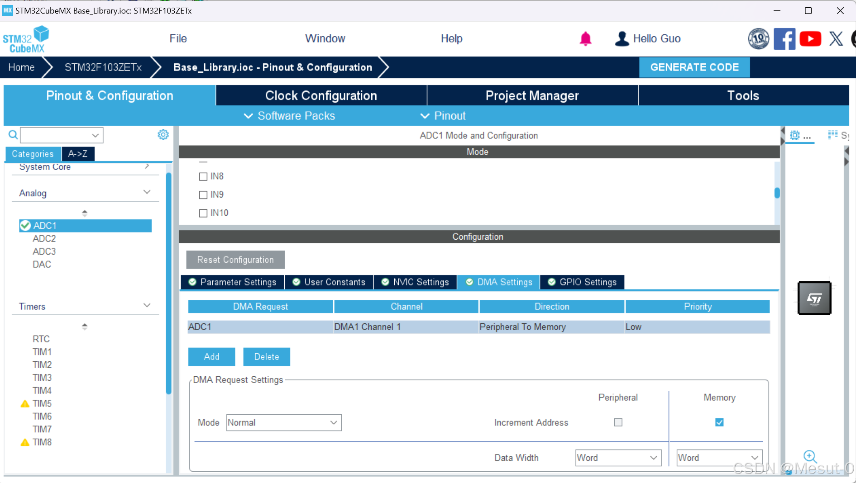Click the Priority cell showing Low
The width and height of the screenshot is (856, 483).
pos(698,327)
